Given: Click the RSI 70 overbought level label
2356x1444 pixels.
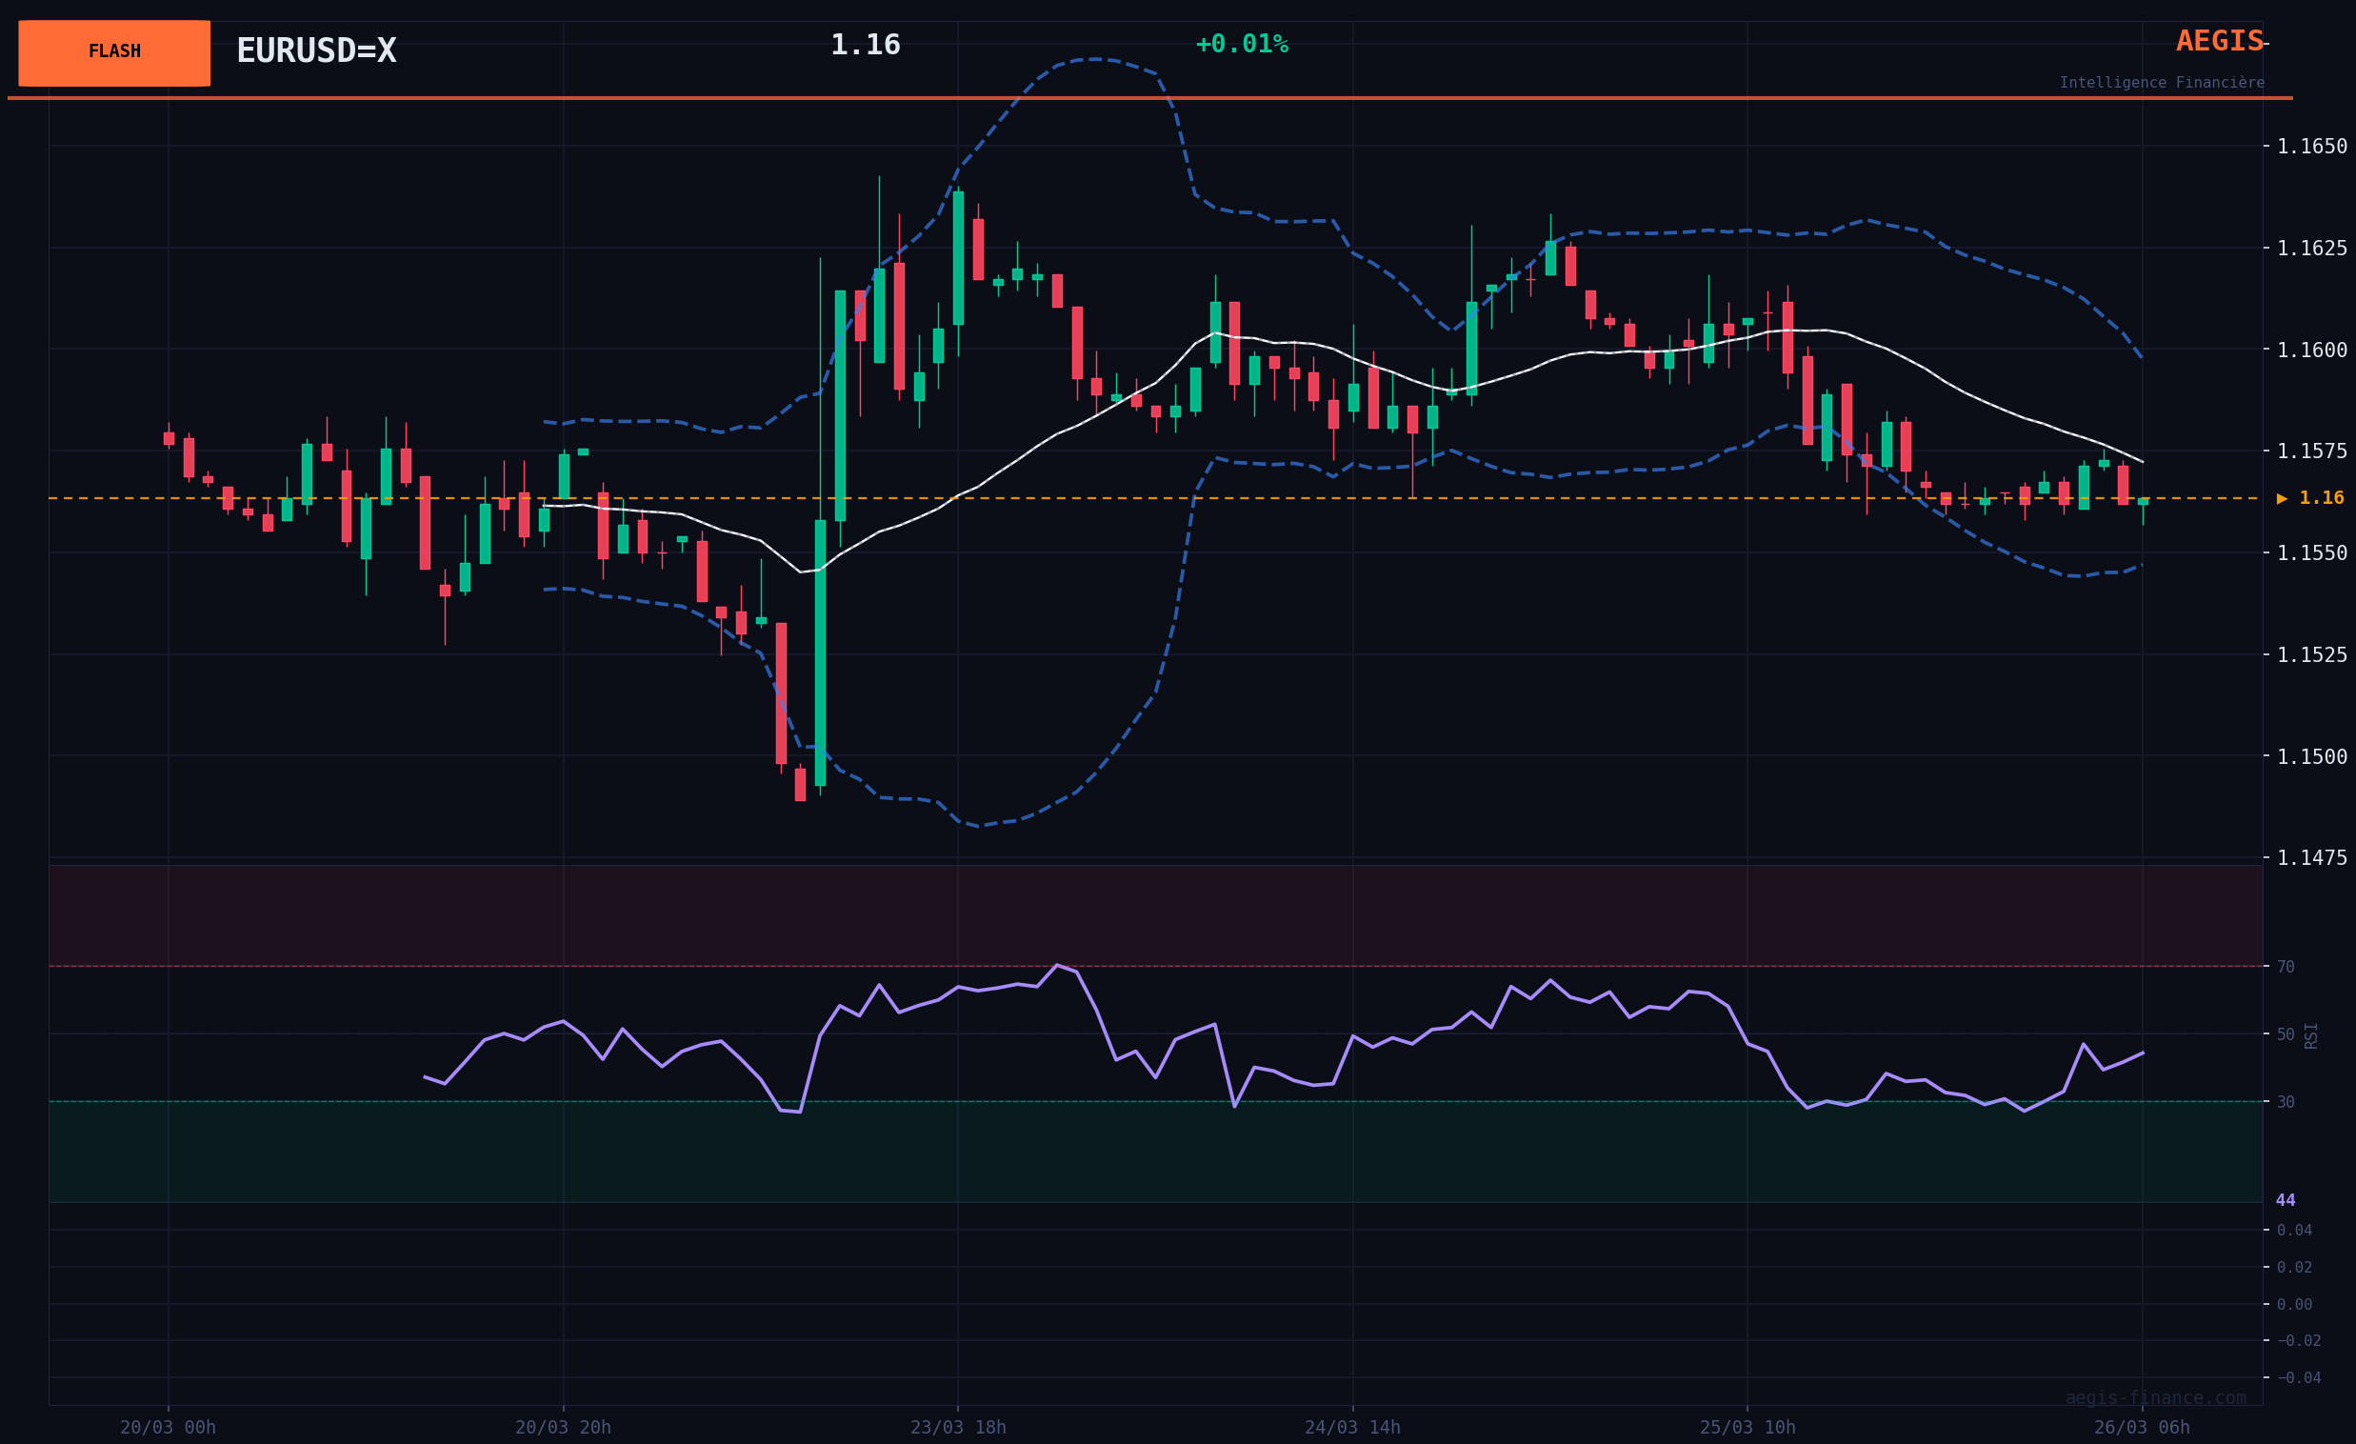Looking at the screenshot, I should pyautogui.click(x=2285, y=967).
